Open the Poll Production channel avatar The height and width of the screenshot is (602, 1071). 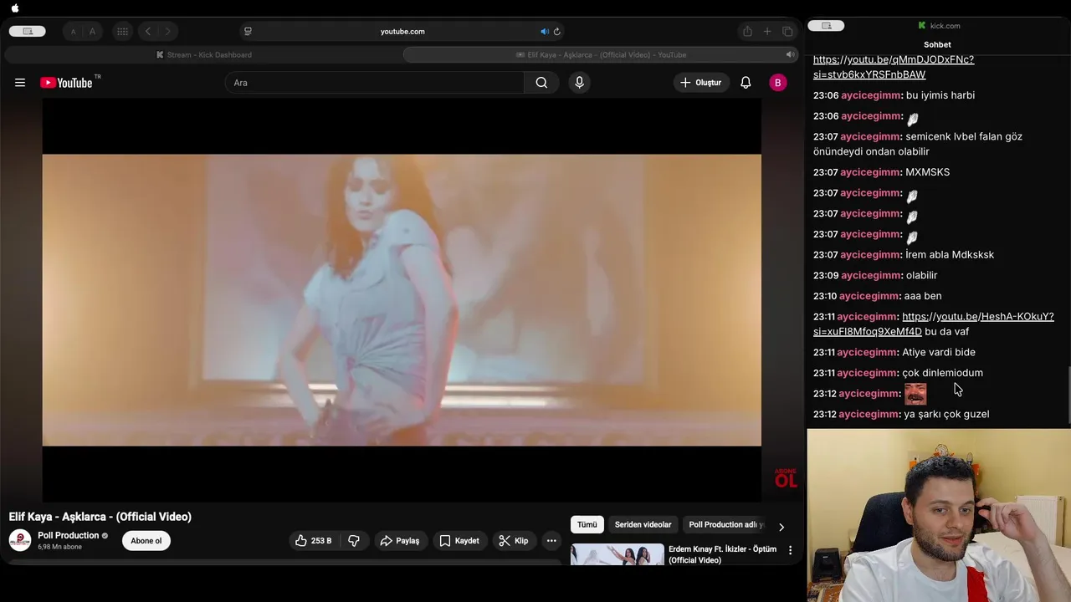pyautogui.click(x=20, y=540)
